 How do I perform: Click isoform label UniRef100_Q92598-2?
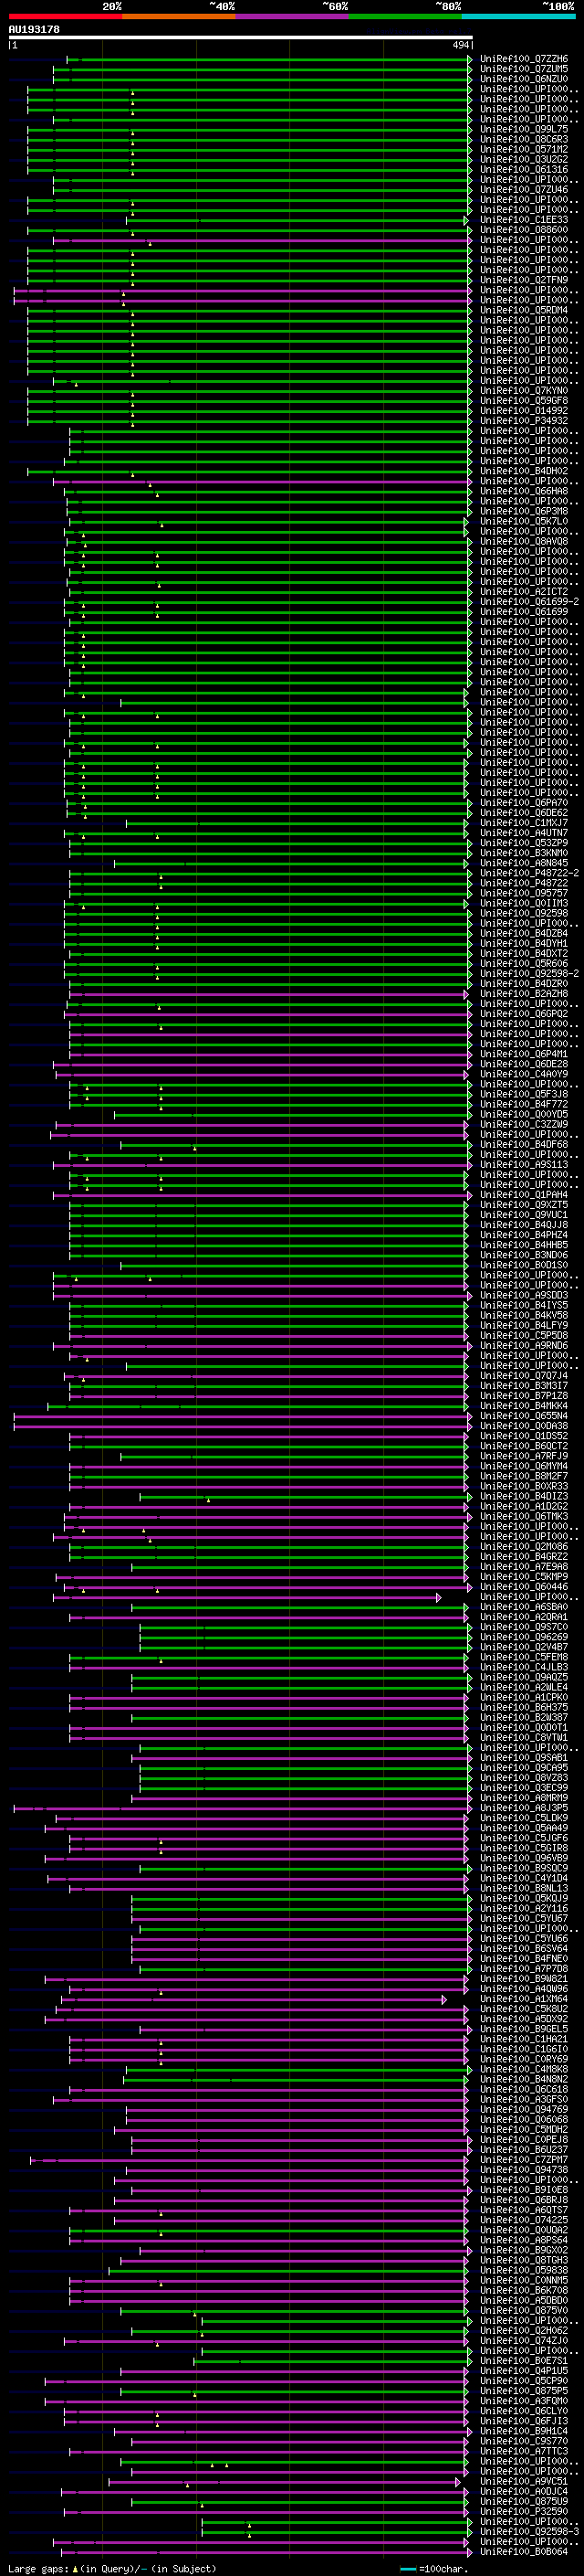[530, 974]
